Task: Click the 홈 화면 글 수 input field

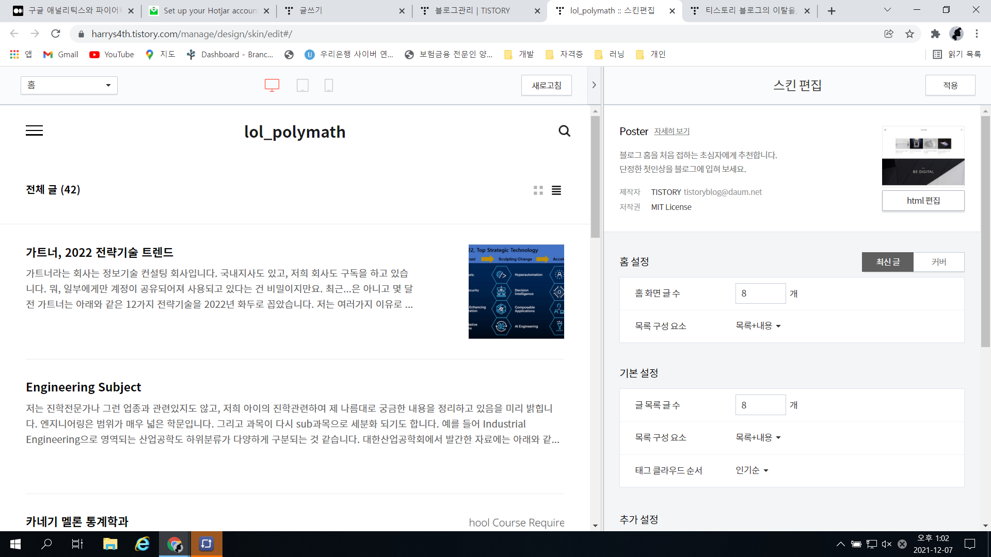Action: tap(760, 293)
